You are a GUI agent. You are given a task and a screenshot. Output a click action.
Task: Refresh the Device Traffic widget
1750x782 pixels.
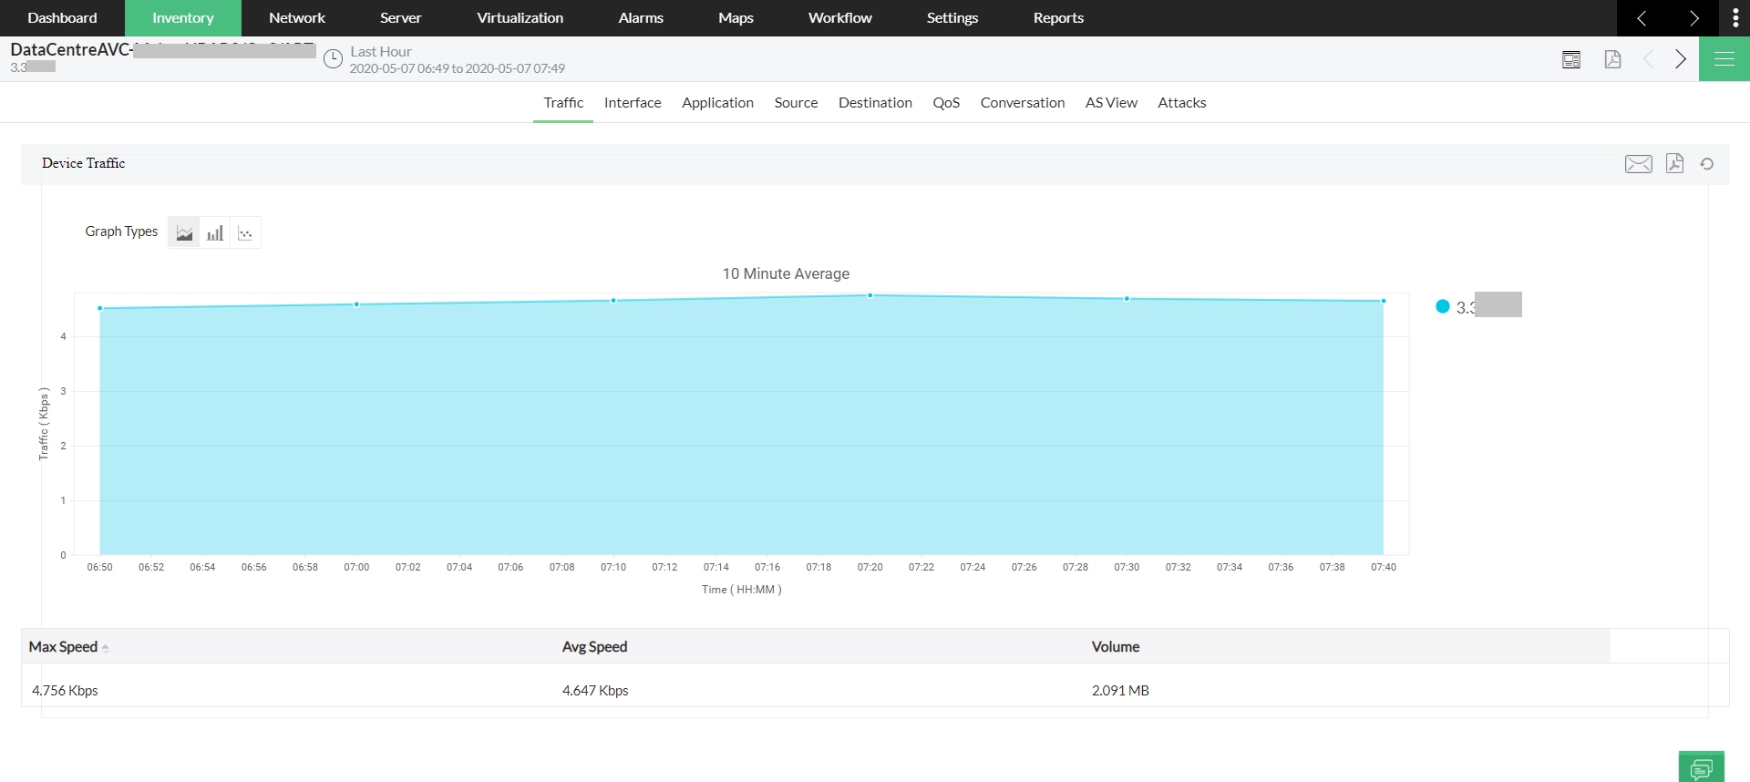point(1706,164)
